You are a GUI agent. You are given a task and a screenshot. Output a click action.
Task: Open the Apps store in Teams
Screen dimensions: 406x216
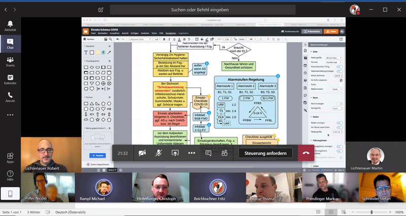pyautogui.click(x=10, y=158)
